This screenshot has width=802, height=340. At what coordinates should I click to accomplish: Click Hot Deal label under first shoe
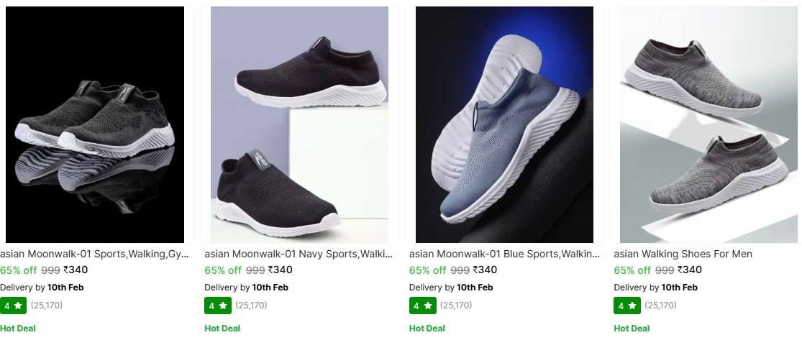(x=18, y=328)
